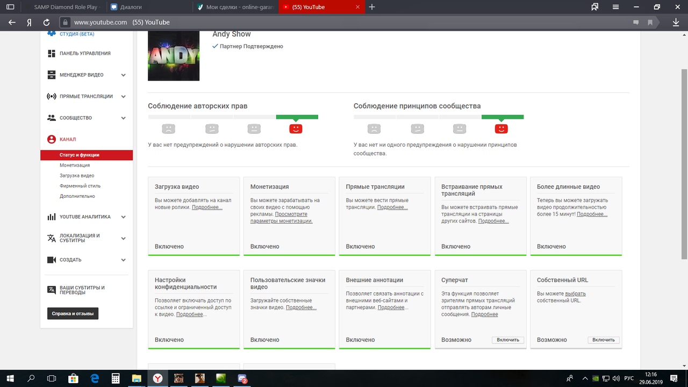Click the Локализация и субтитры translate icon
Screen dimensions: 688x387
[52, 238]
